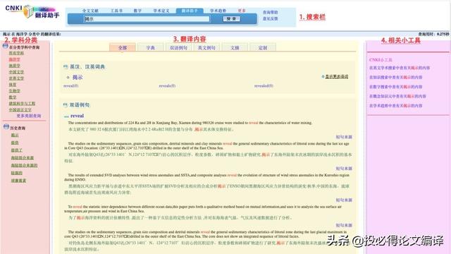Viewport: 451px width, 254px height.
Task: Open the 双语例句 tab
Action: tap(178, 48)
